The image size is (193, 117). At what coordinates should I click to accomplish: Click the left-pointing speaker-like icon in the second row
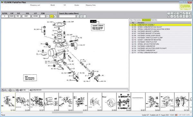point(172,16)
